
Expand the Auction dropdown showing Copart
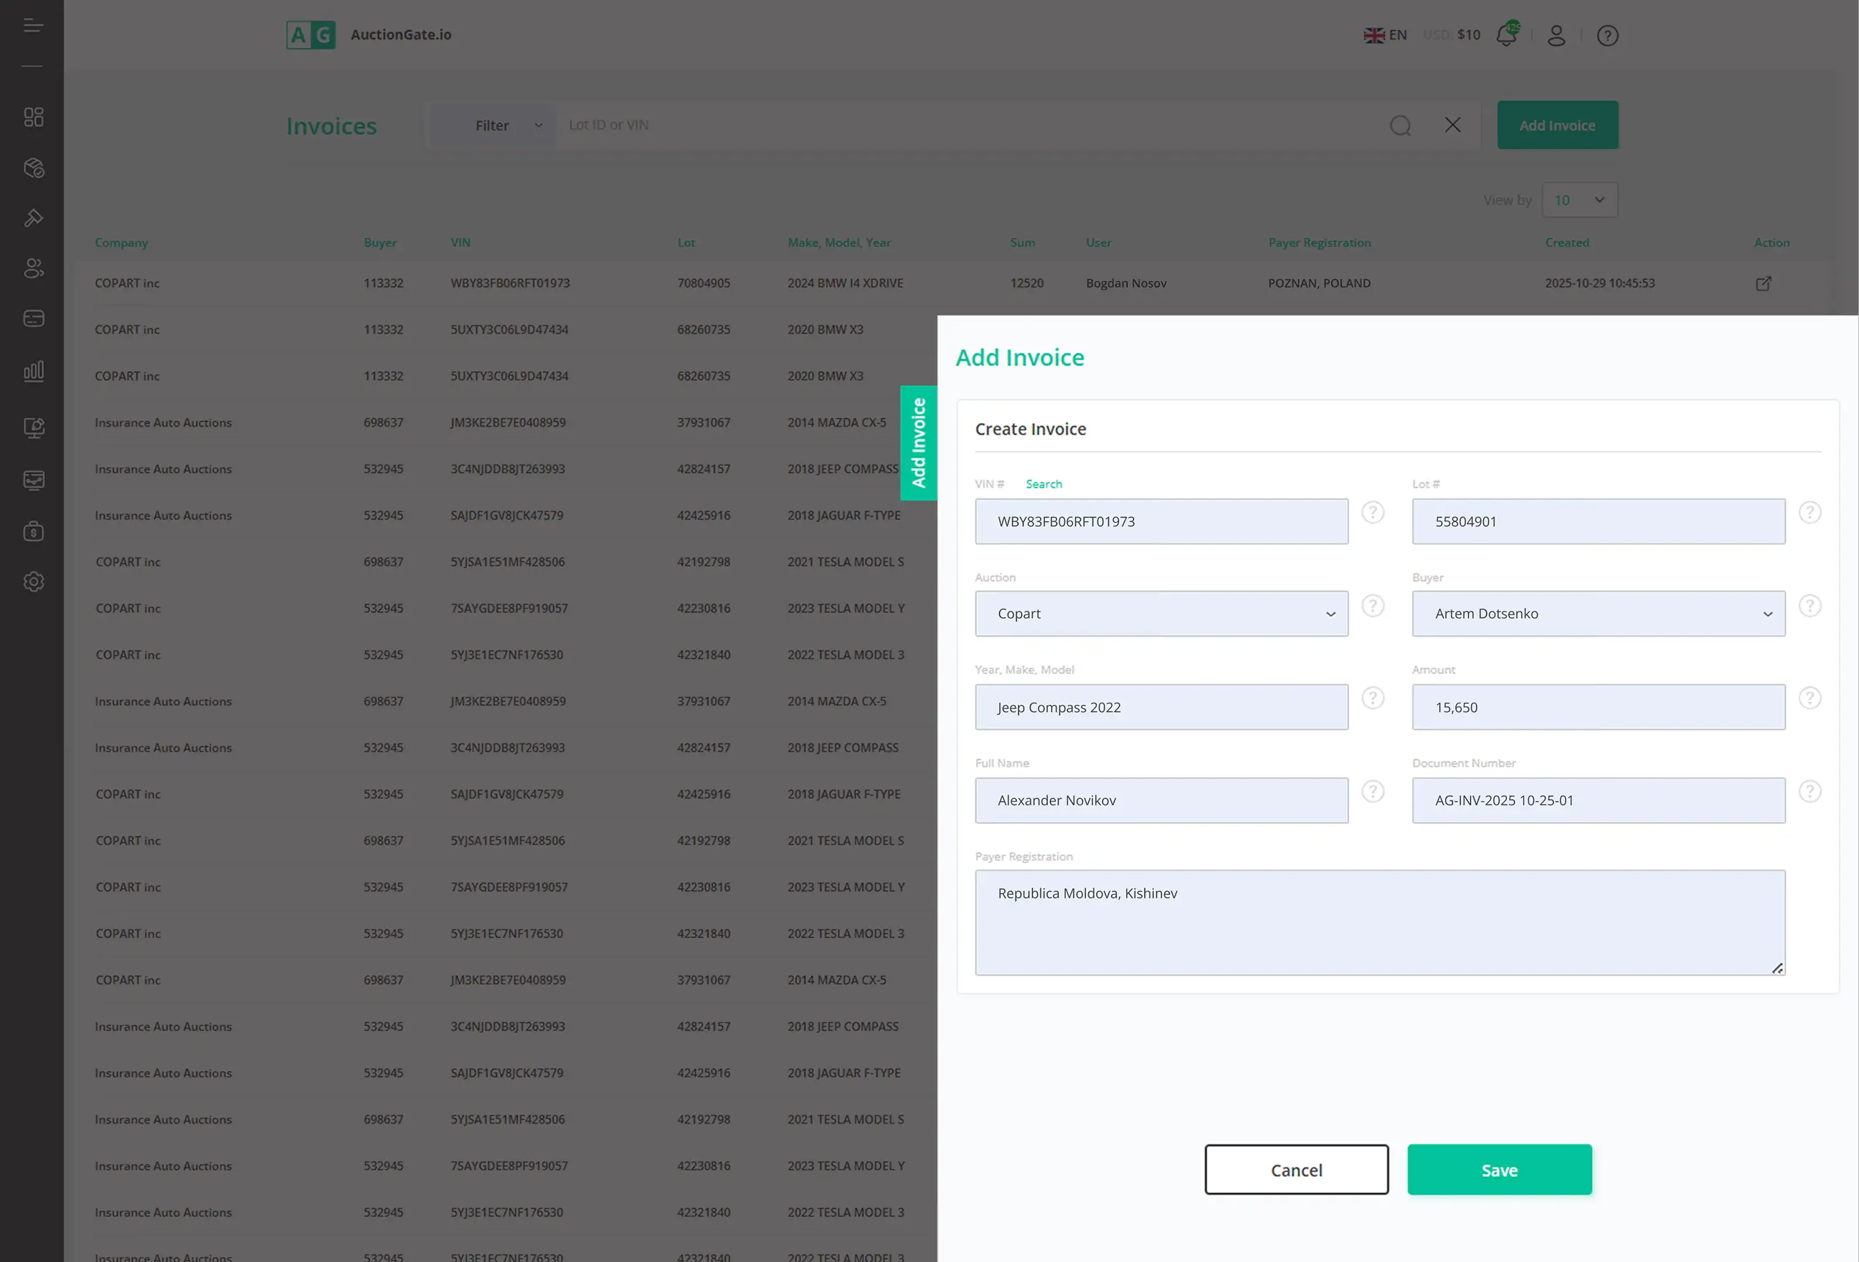[1160, 613]
